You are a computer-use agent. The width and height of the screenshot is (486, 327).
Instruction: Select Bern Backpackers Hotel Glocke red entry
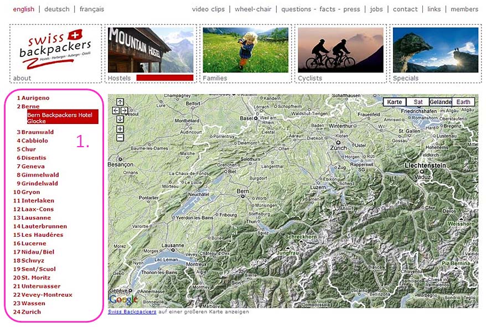coord(62,117)
